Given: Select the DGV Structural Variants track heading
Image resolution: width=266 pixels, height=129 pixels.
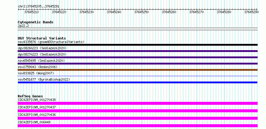Looking at the screenshot, I should pos(42,38).
